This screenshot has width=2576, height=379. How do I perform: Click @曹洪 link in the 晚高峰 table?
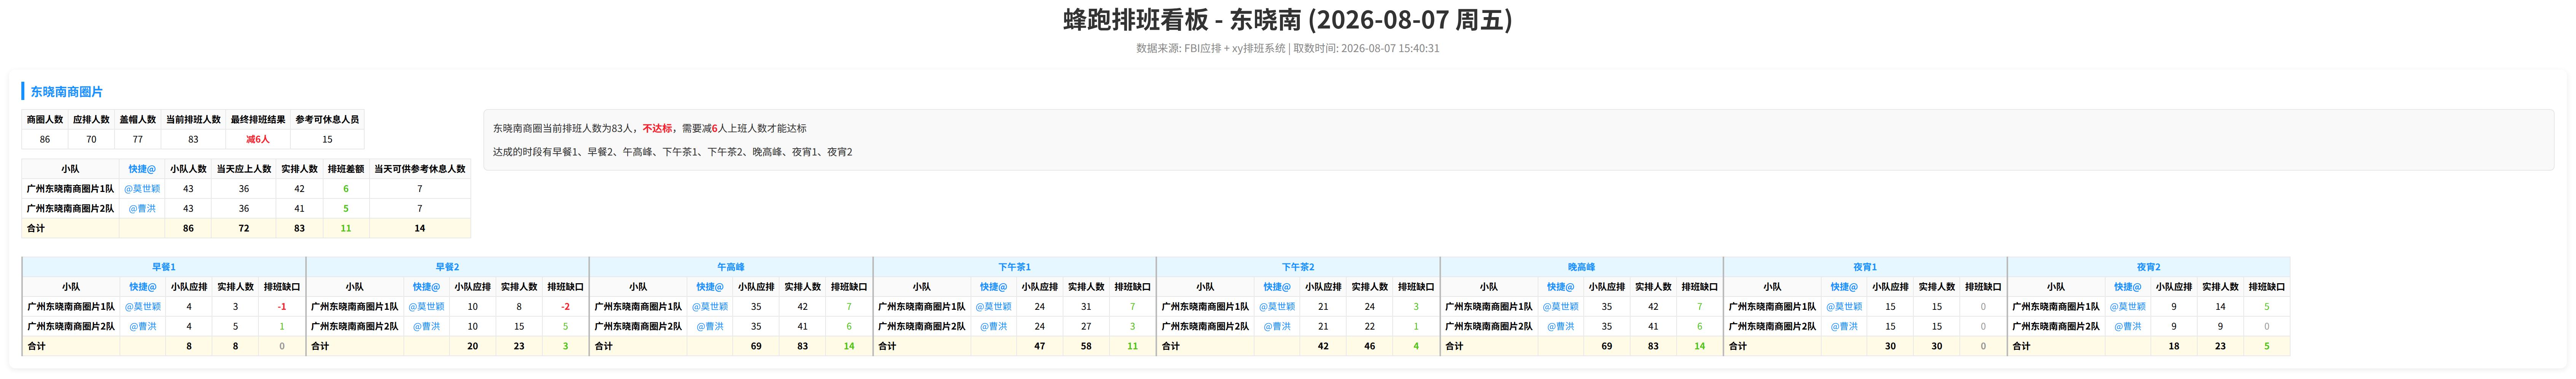[x=1560, y=327]
